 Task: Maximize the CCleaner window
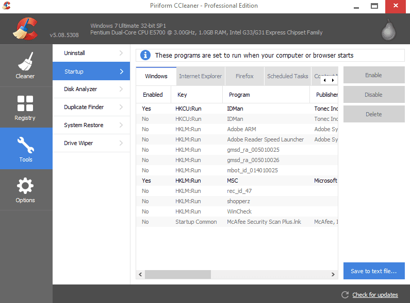[374, 6]
